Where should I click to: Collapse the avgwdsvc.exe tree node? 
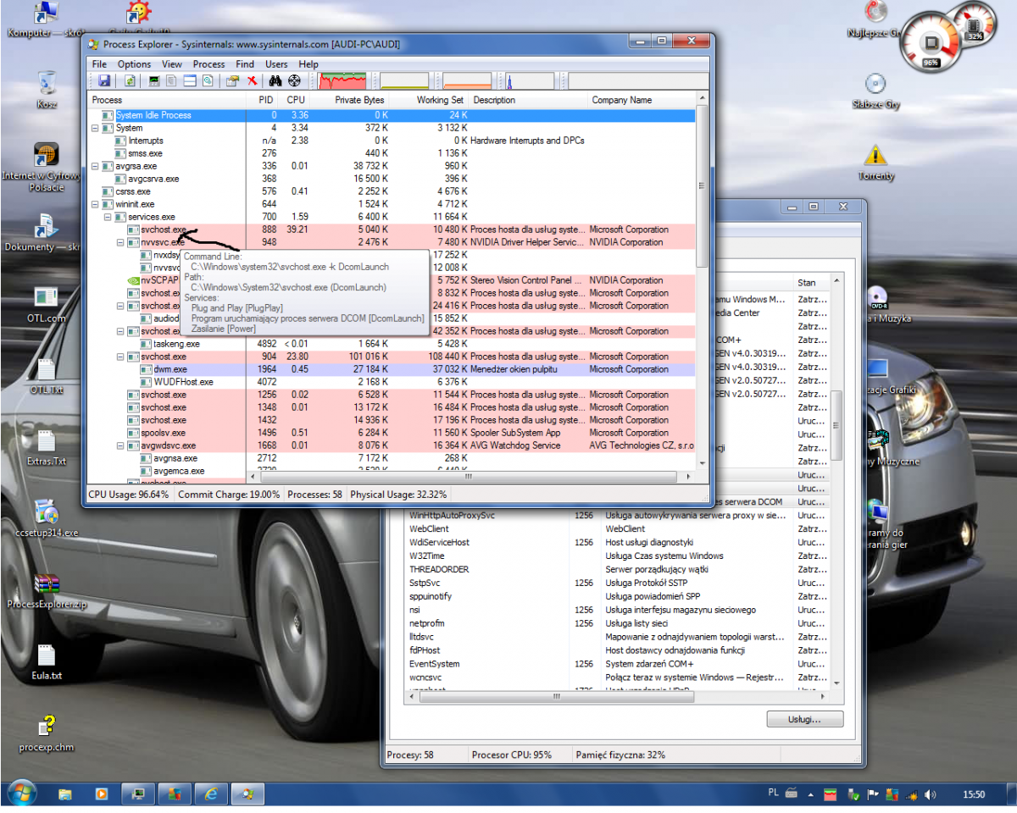[x=120, y=445]
